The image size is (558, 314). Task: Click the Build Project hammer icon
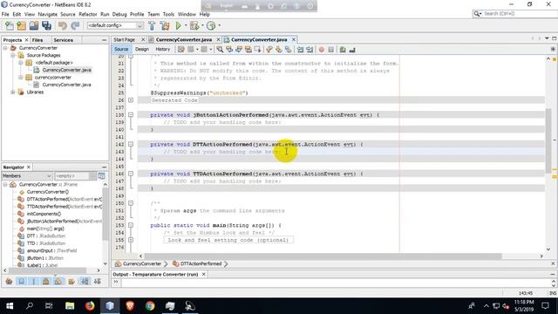(x=152, y=25)
